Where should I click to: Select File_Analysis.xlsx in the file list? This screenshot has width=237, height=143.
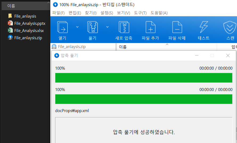pos(26,31)
